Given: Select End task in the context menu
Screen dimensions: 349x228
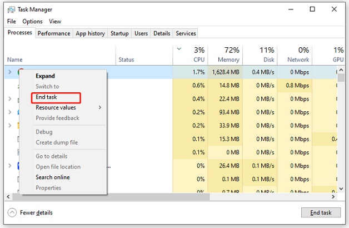Looking at the screenshot, I should coord(47,97).
